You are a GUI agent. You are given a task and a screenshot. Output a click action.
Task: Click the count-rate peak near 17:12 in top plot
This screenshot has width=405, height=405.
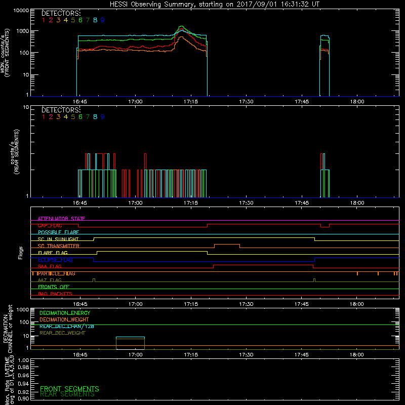click(x=182, y=27)
